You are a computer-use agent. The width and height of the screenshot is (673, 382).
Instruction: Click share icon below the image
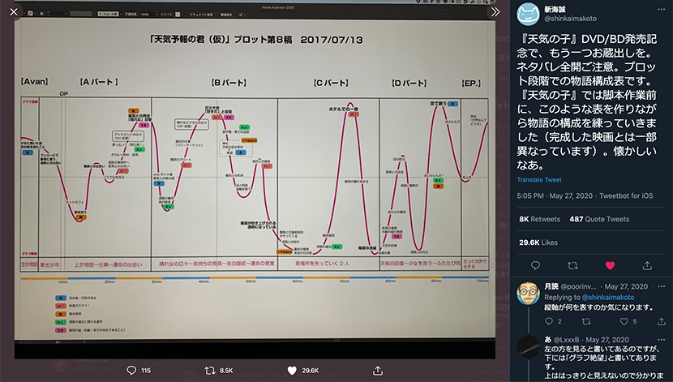click(375, 370)
